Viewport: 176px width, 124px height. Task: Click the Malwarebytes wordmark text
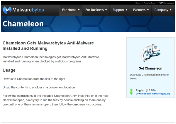tap(28, 10)
